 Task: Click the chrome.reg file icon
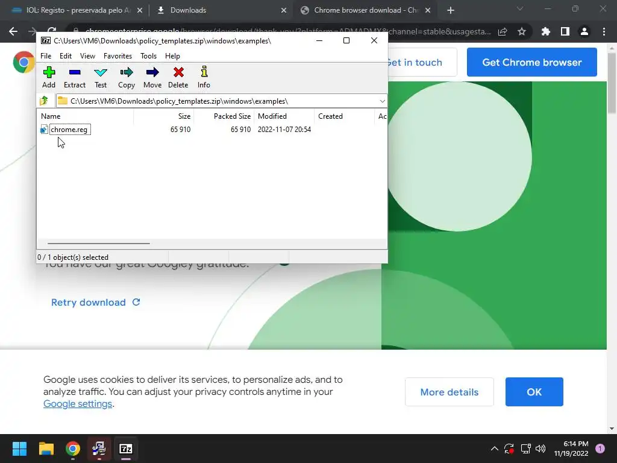tap(44, 130)
